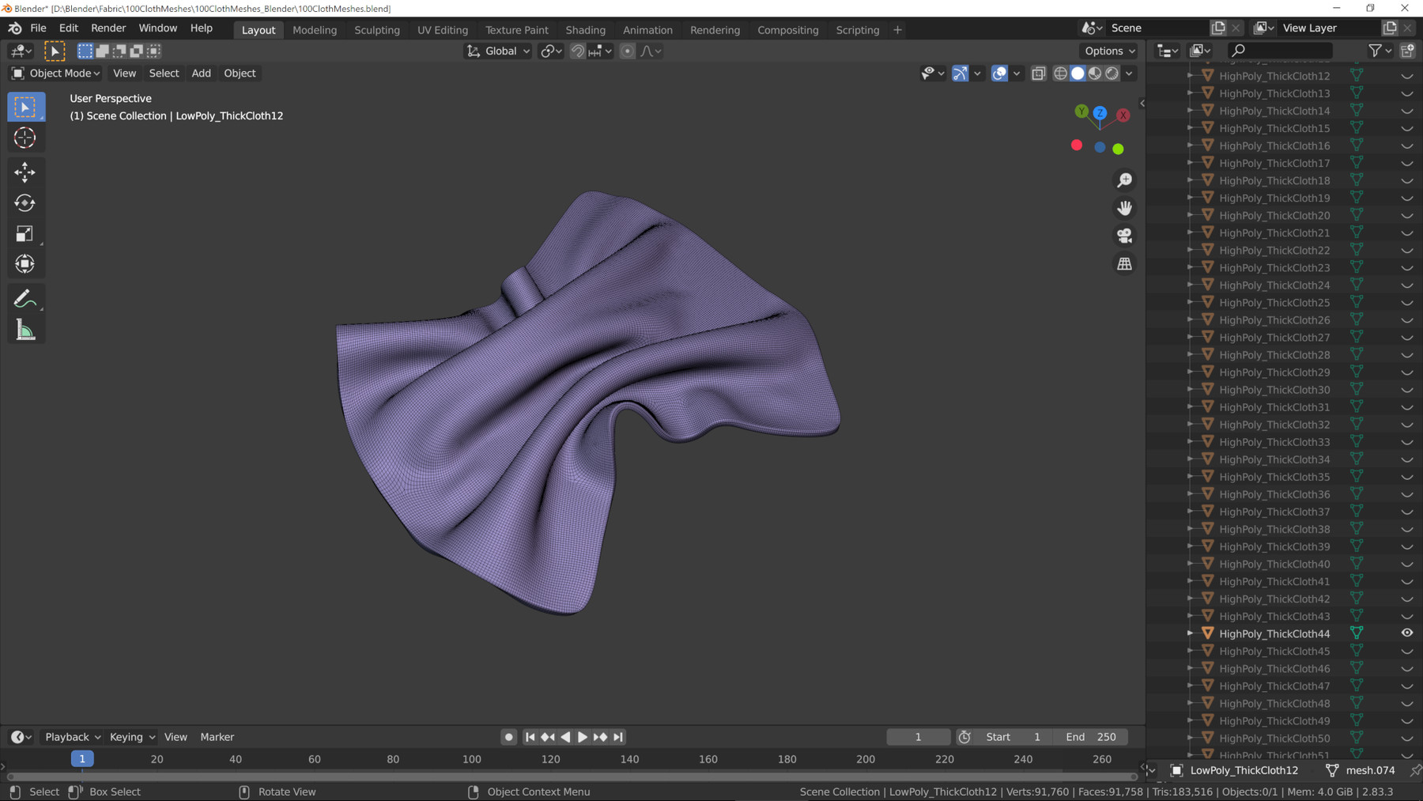Switch to orthographic/perspective grid view icon

click(x=1124, y=264)
